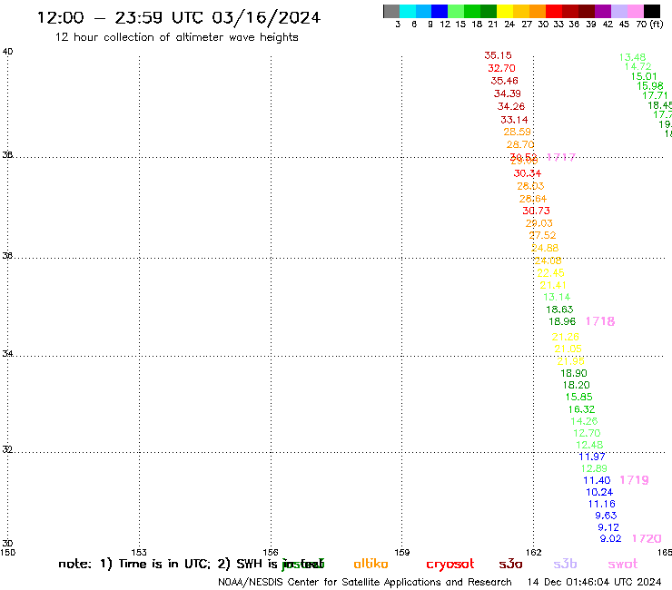This screenshot has width=672, height=590.
Task: Select the value 12.48
Action: point(589,445)
